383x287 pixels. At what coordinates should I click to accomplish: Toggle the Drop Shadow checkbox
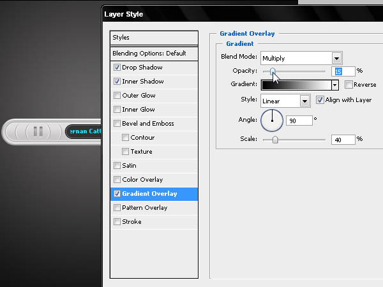[117, 68]
